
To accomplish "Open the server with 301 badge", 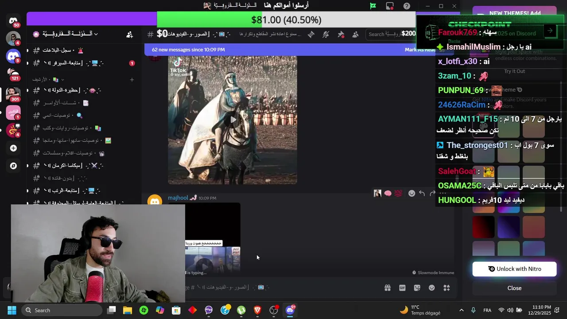I will [13, 94].
